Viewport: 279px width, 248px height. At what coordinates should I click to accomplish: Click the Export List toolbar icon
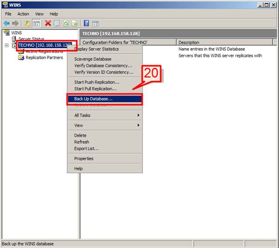point(75,23)
